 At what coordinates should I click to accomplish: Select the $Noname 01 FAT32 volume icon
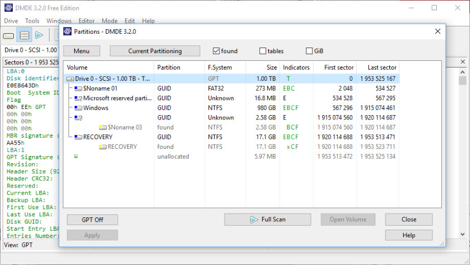click(x=78, y=89)
